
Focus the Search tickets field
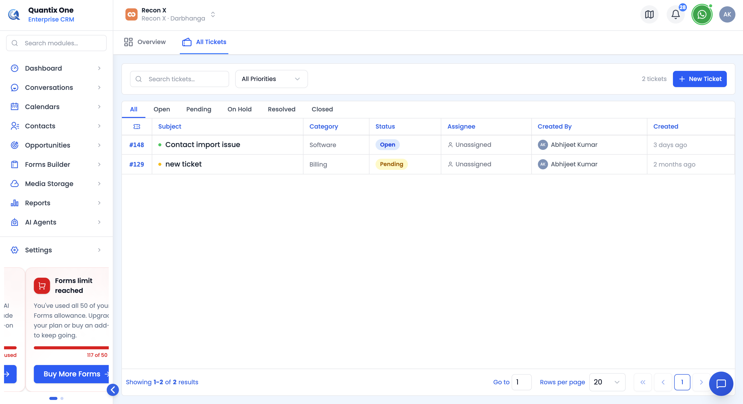pyautogui.click(x=179, y=79)
